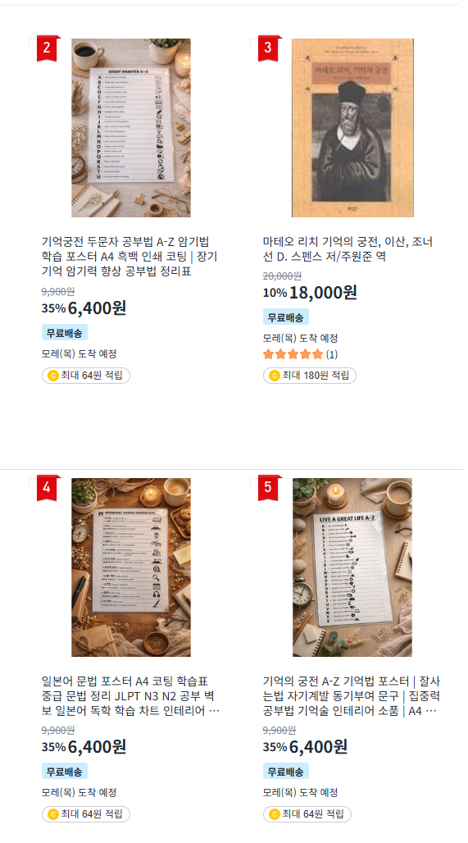Screen dimensions: 468x843
Task: Click the 무료배송 badge on the rank 4 item
Action: (65, 772)
